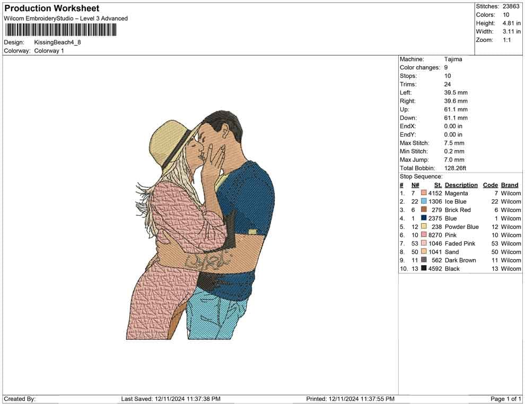Click the 'Printed: 12/11/2024 11:37:55 PM' footer
The height and width of the screenshot is (404, 525).
[350, 399]
